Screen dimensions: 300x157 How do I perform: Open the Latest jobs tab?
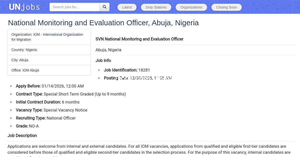127,7
